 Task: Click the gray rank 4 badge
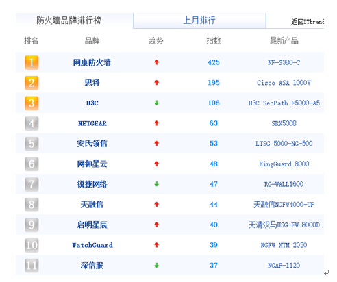tap(32, 123)
